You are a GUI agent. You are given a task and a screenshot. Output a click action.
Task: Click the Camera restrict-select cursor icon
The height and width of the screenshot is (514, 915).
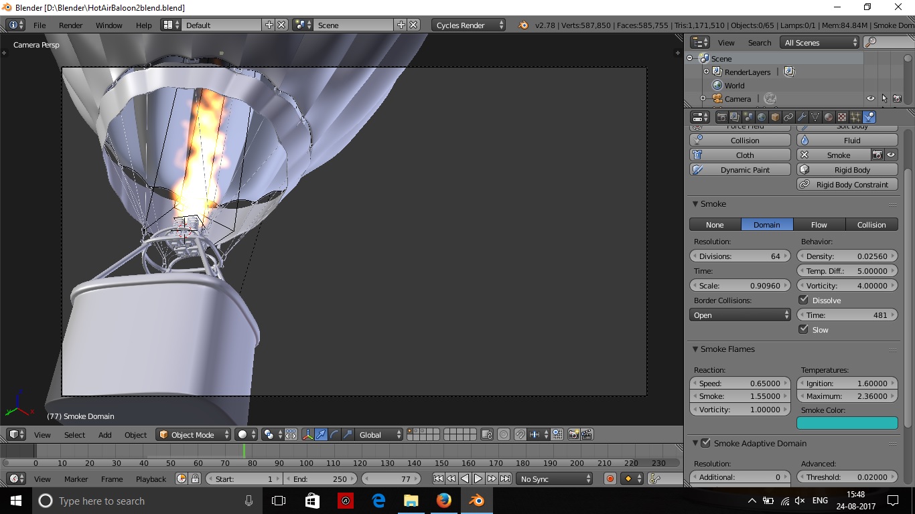pos(884,98)
